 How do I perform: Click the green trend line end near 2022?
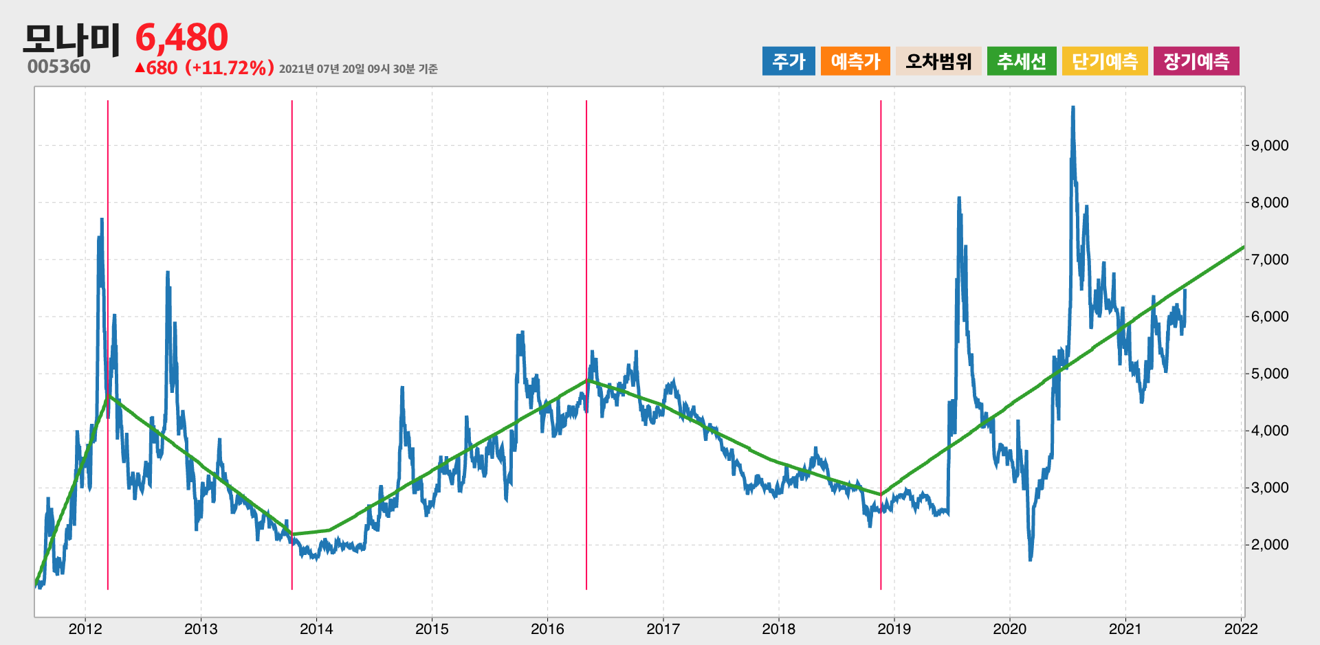tap(1242, 248)
